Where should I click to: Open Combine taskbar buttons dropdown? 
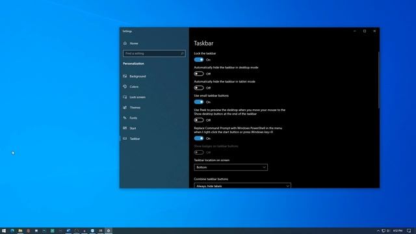coord(242,185)
